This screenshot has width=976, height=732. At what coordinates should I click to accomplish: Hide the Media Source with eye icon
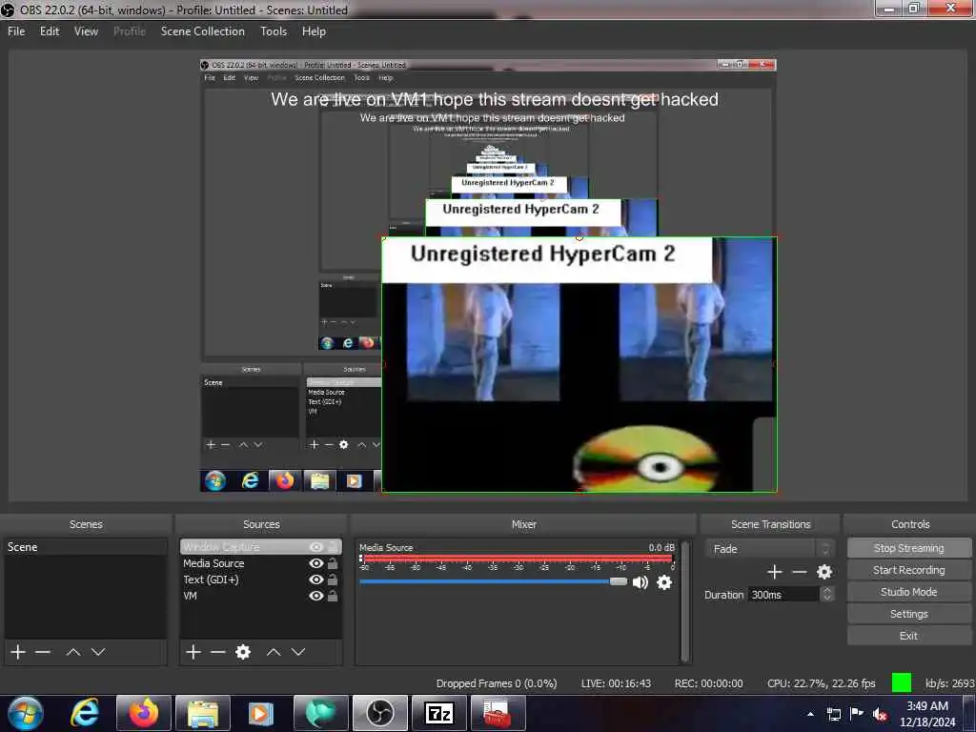tap(316, 563)
